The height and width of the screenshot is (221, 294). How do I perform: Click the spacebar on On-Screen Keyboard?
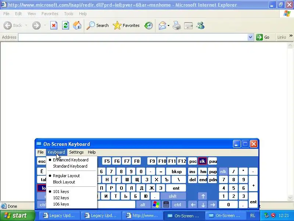coord(116,204)
